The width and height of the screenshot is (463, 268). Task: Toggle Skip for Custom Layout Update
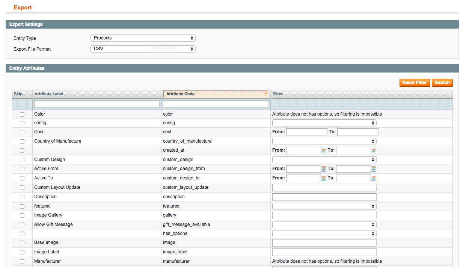pyautogui.click(x=22, y=188)
